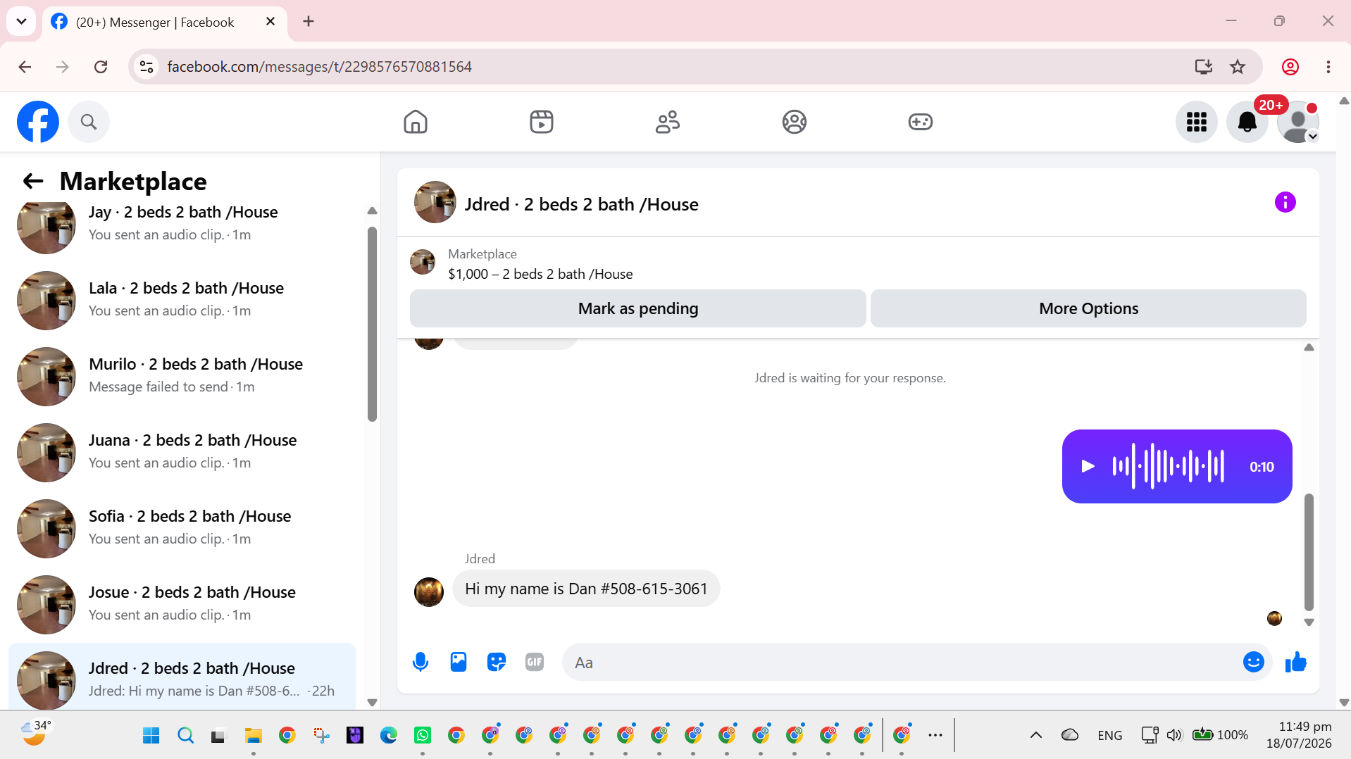
Task: Open the Facebook search magnifier
Action: (x=89, y=122)
